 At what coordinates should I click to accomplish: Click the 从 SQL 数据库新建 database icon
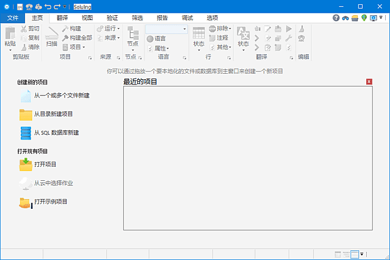[x=26, y=132]
